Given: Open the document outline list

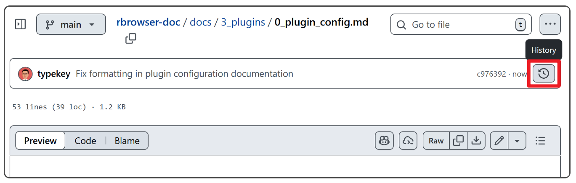Looking at the screenshot, I should point(540,141).
